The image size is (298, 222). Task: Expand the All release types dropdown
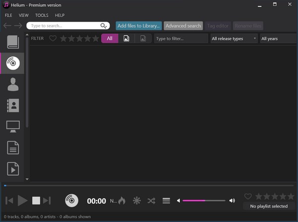(234, 38)
